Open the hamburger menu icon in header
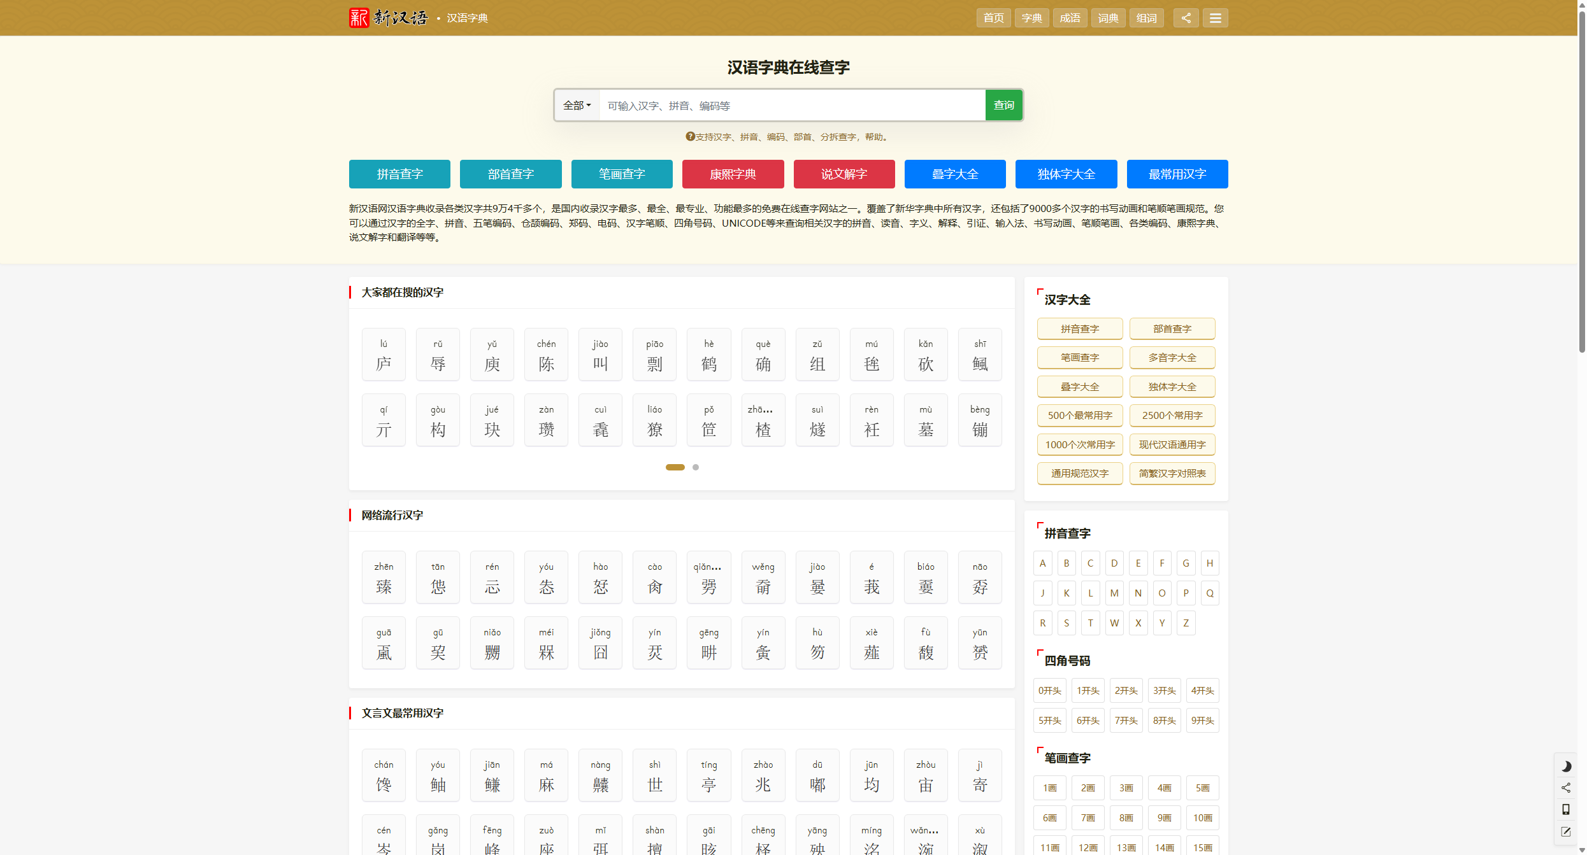Image resolution: width=1587 pixels, height=855 pixels. click(1215, 18)
